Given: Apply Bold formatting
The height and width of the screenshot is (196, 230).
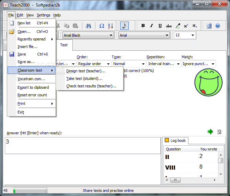Looking at the screenshot, I should [x=143, y=26].
